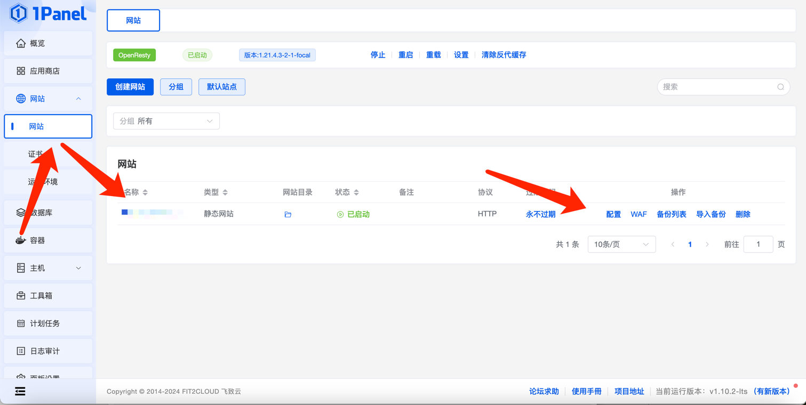Click the 搜索 input field
Image resolution: width=806 pixels, height=405 pixels.
point(717,87)
